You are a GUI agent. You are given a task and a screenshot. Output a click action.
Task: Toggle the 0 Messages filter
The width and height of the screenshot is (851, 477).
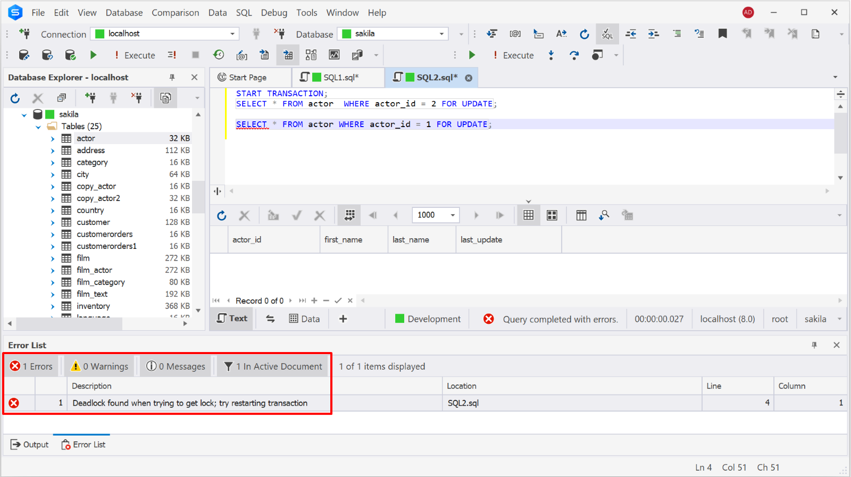176,366
